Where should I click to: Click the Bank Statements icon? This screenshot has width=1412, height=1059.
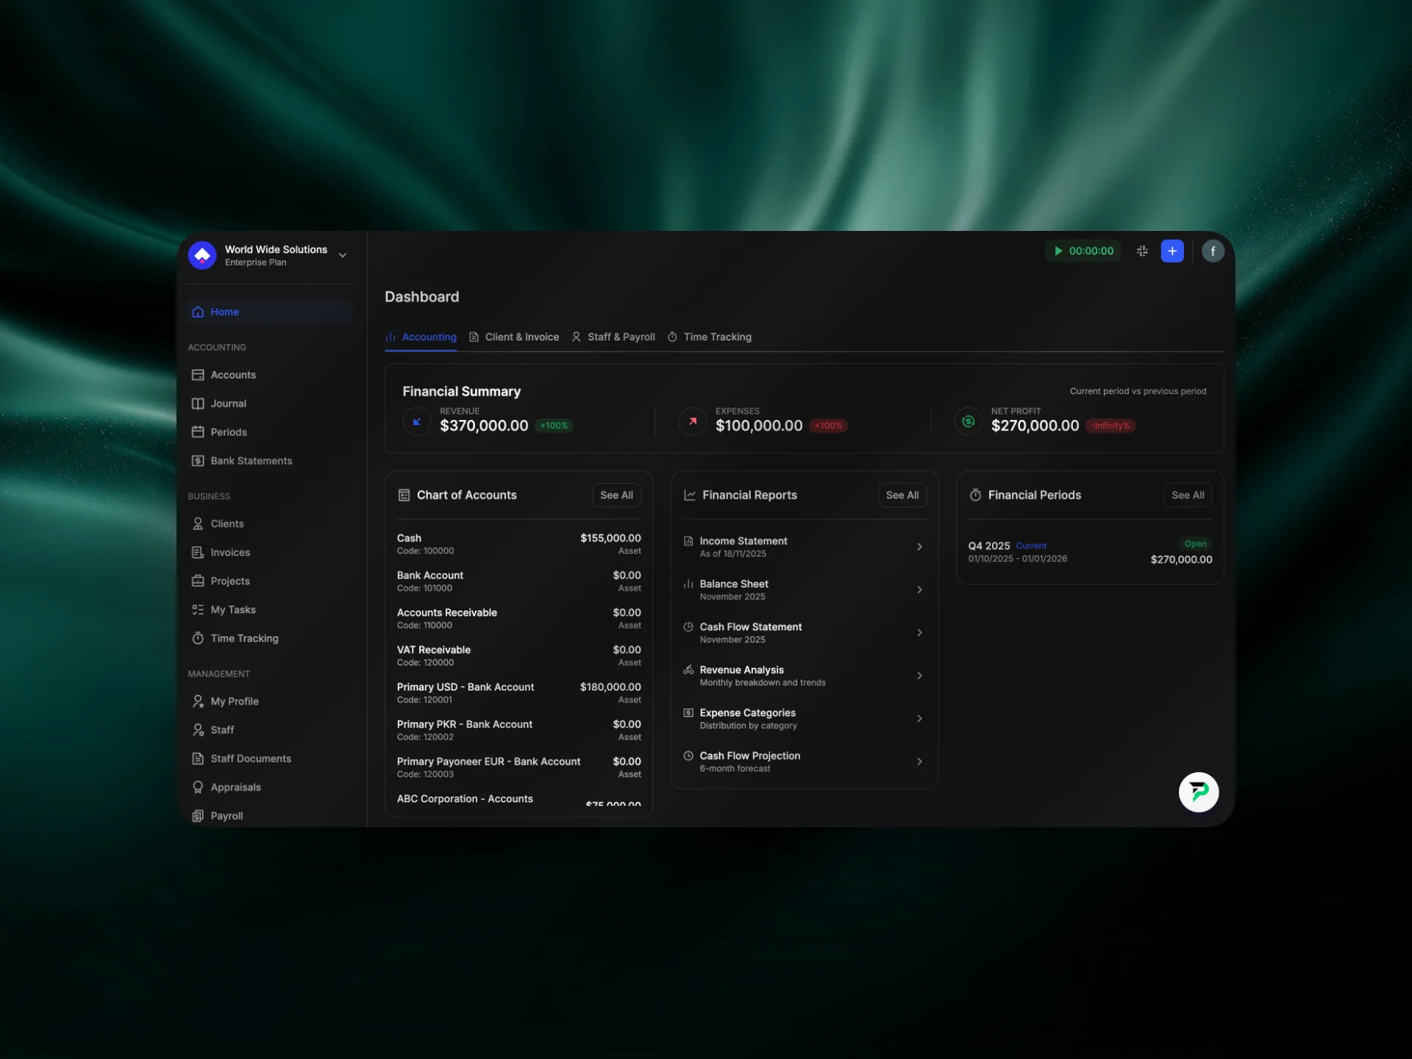pyautogui.click(x=197, y=460)
